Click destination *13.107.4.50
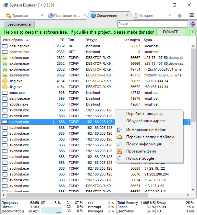Image resolution: width=197 pixels, height=215 pixels. pyautogui.click(x=154, y=186)
